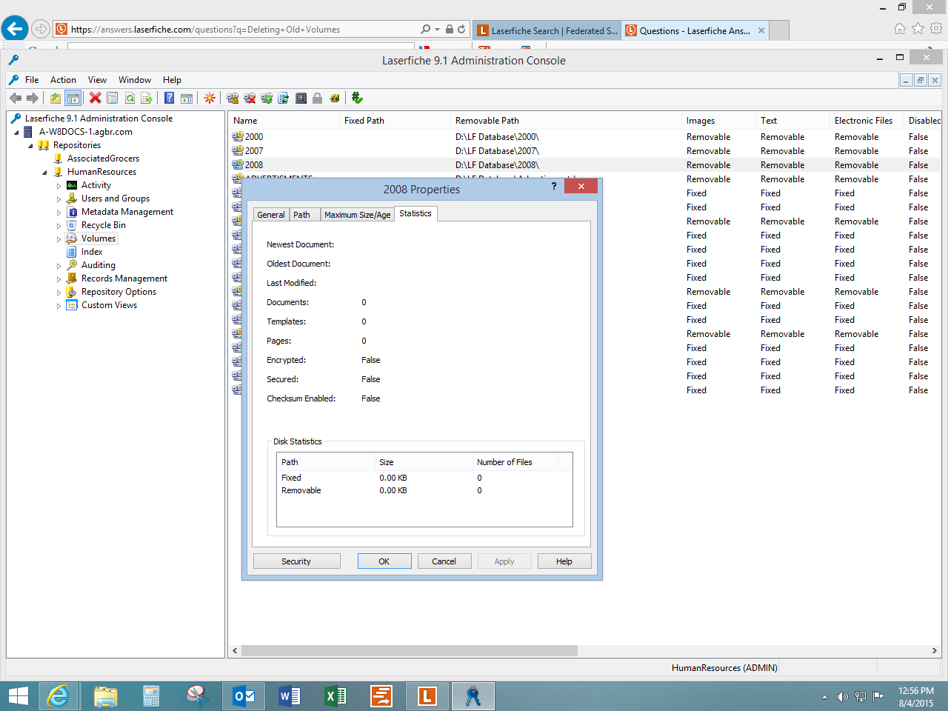
Task: Select the 2007 volume in the list
Action: tap(254, 151)
